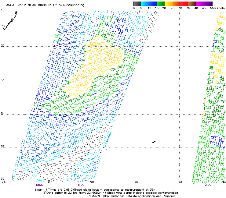Click the latitude label "34"

[x=2, y=114]
